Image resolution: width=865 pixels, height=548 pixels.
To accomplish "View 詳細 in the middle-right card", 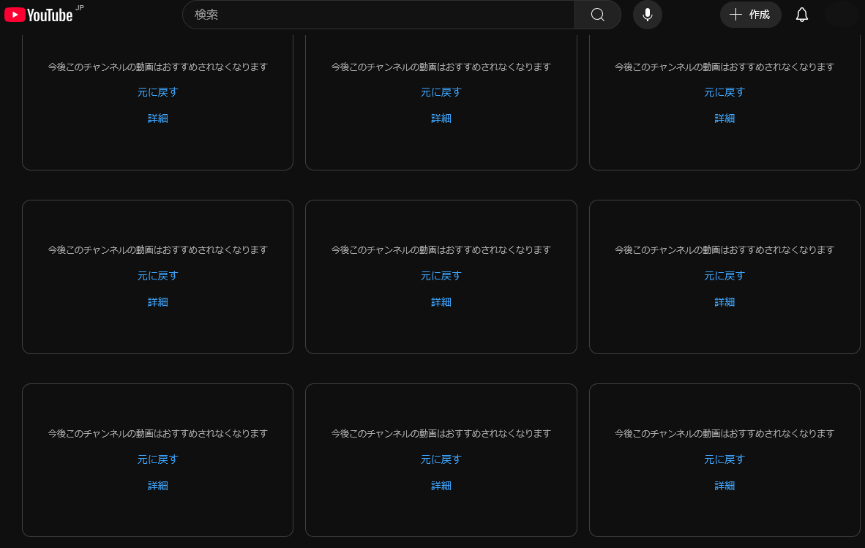I will 724,302.
